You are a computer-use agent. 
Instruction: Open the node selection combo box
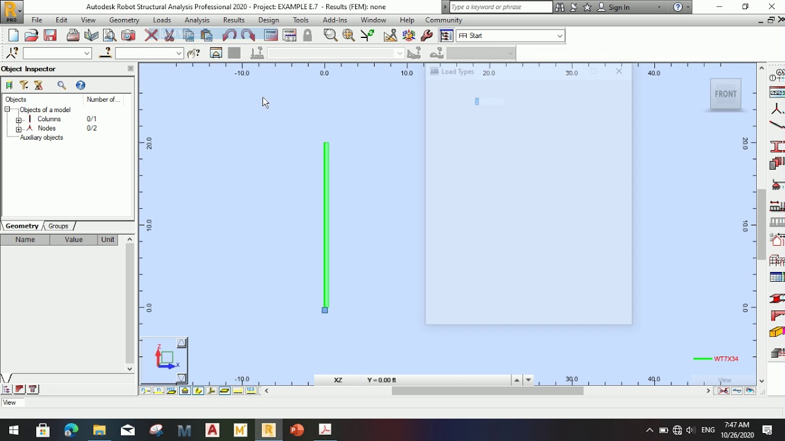(x=57, y=53)
